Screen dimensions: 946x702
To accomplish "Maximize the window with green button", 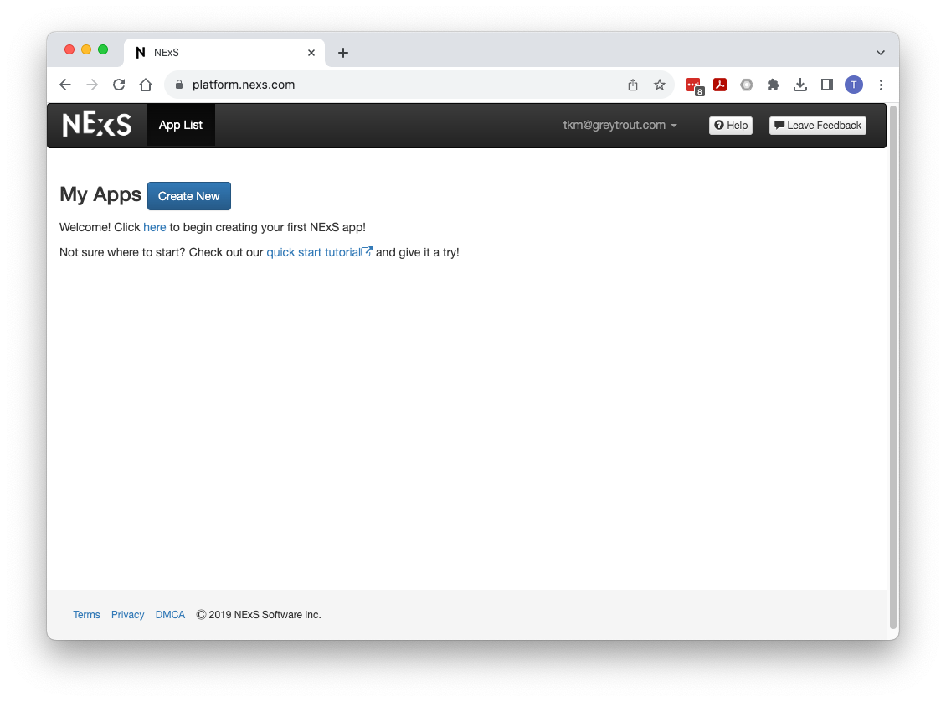I will pos(103,49).
